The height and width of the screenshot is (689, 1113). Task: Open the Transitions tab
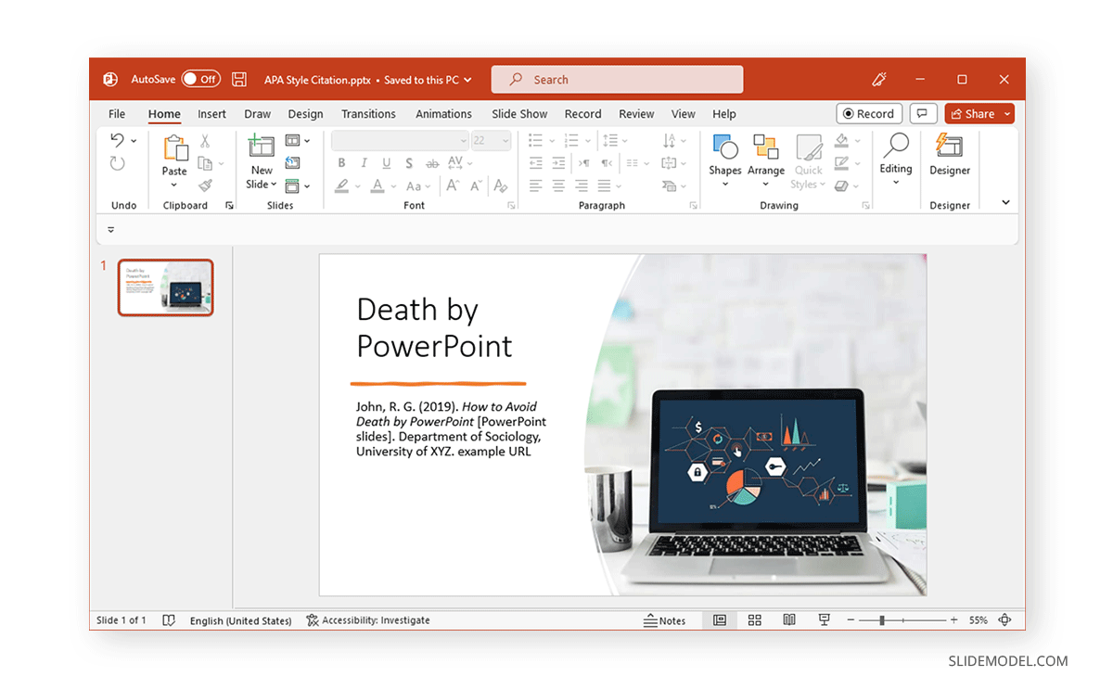(x=368, y=114)
